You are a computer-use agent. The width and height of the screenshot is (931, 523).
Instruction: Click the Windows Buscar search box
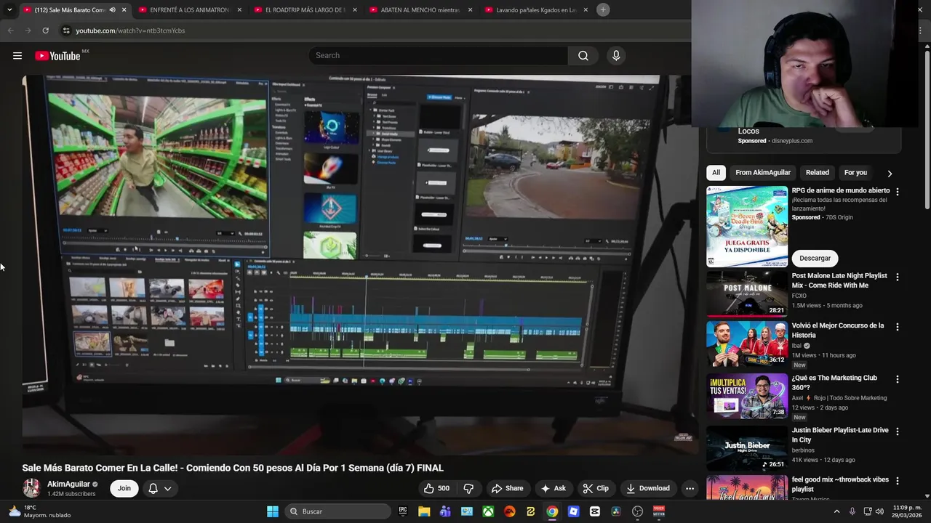click(337, 511)
